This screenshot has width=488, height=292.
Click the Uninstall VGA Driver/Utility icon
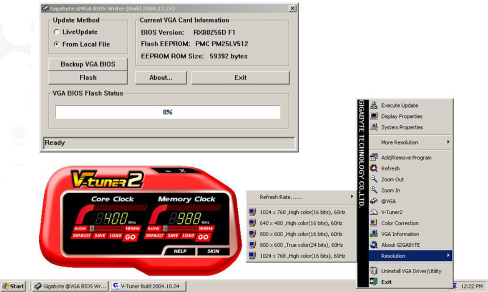(x=373, y=271)
